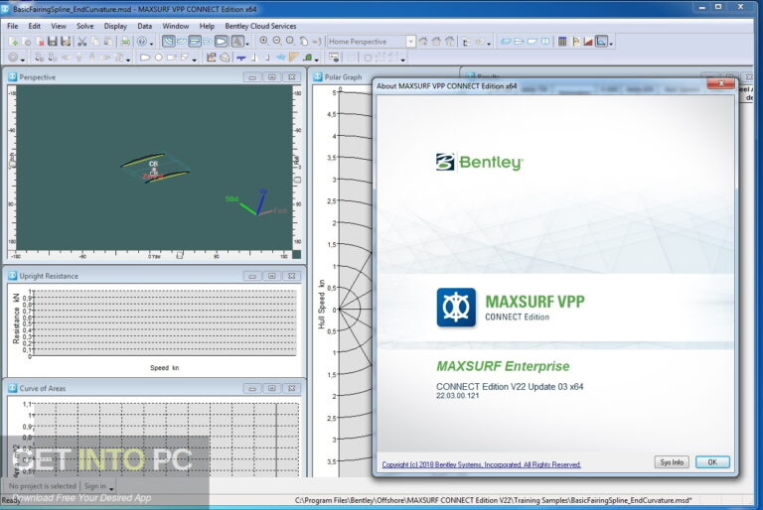763x510 pixels.
Task: Open the Window menu
Action: click(x=175, y=26)
